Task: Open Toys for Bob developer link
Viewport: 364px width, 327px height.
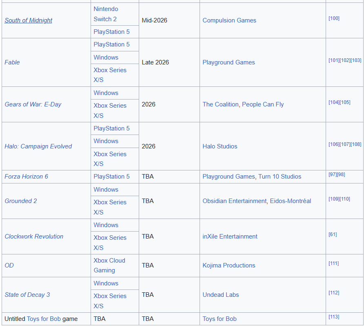Action: (x=220, y=319)
